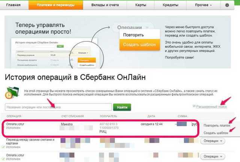Choose Создать шаблон from the menu
Image resolution: width=240 pixels, height=162 pixels.
(x=216, y=133)
